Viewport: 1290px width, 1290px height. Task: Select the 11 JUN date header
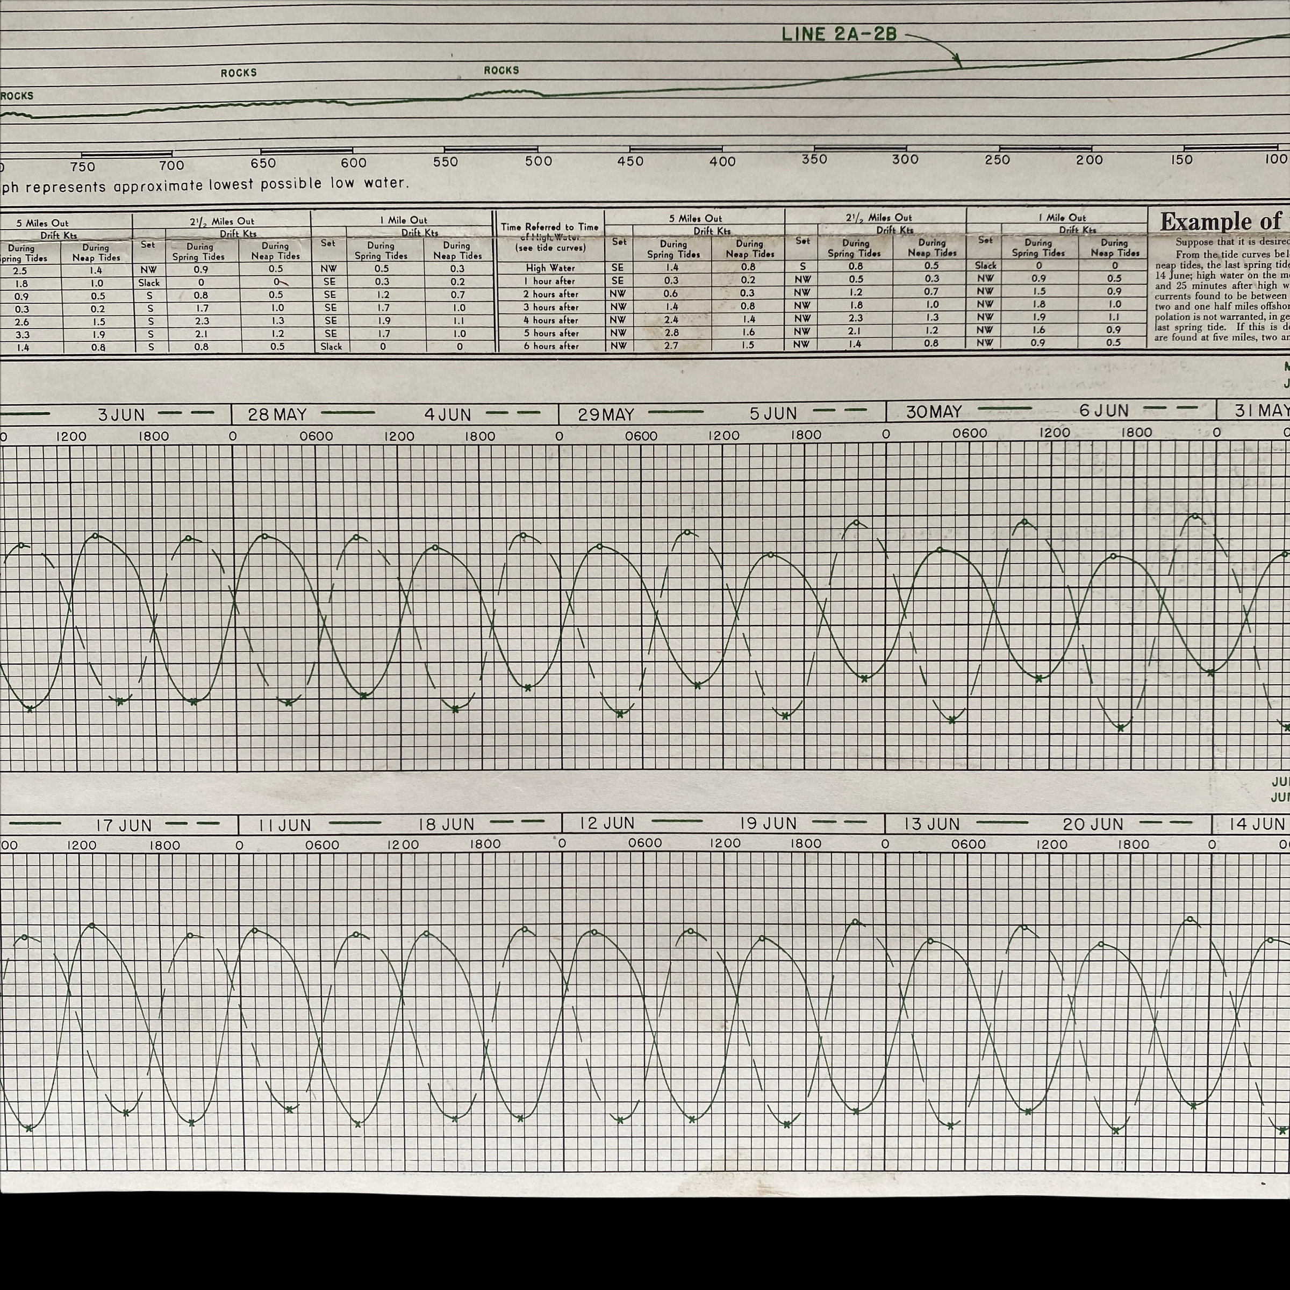[285, 826]
